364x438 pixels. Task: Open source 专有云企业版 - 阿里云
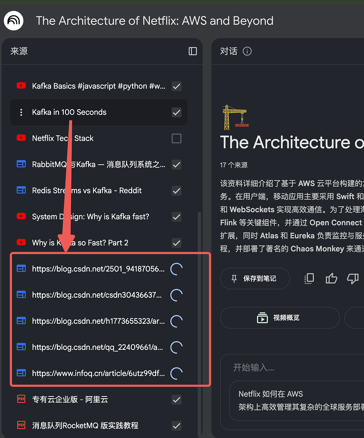tap(70, 400)
